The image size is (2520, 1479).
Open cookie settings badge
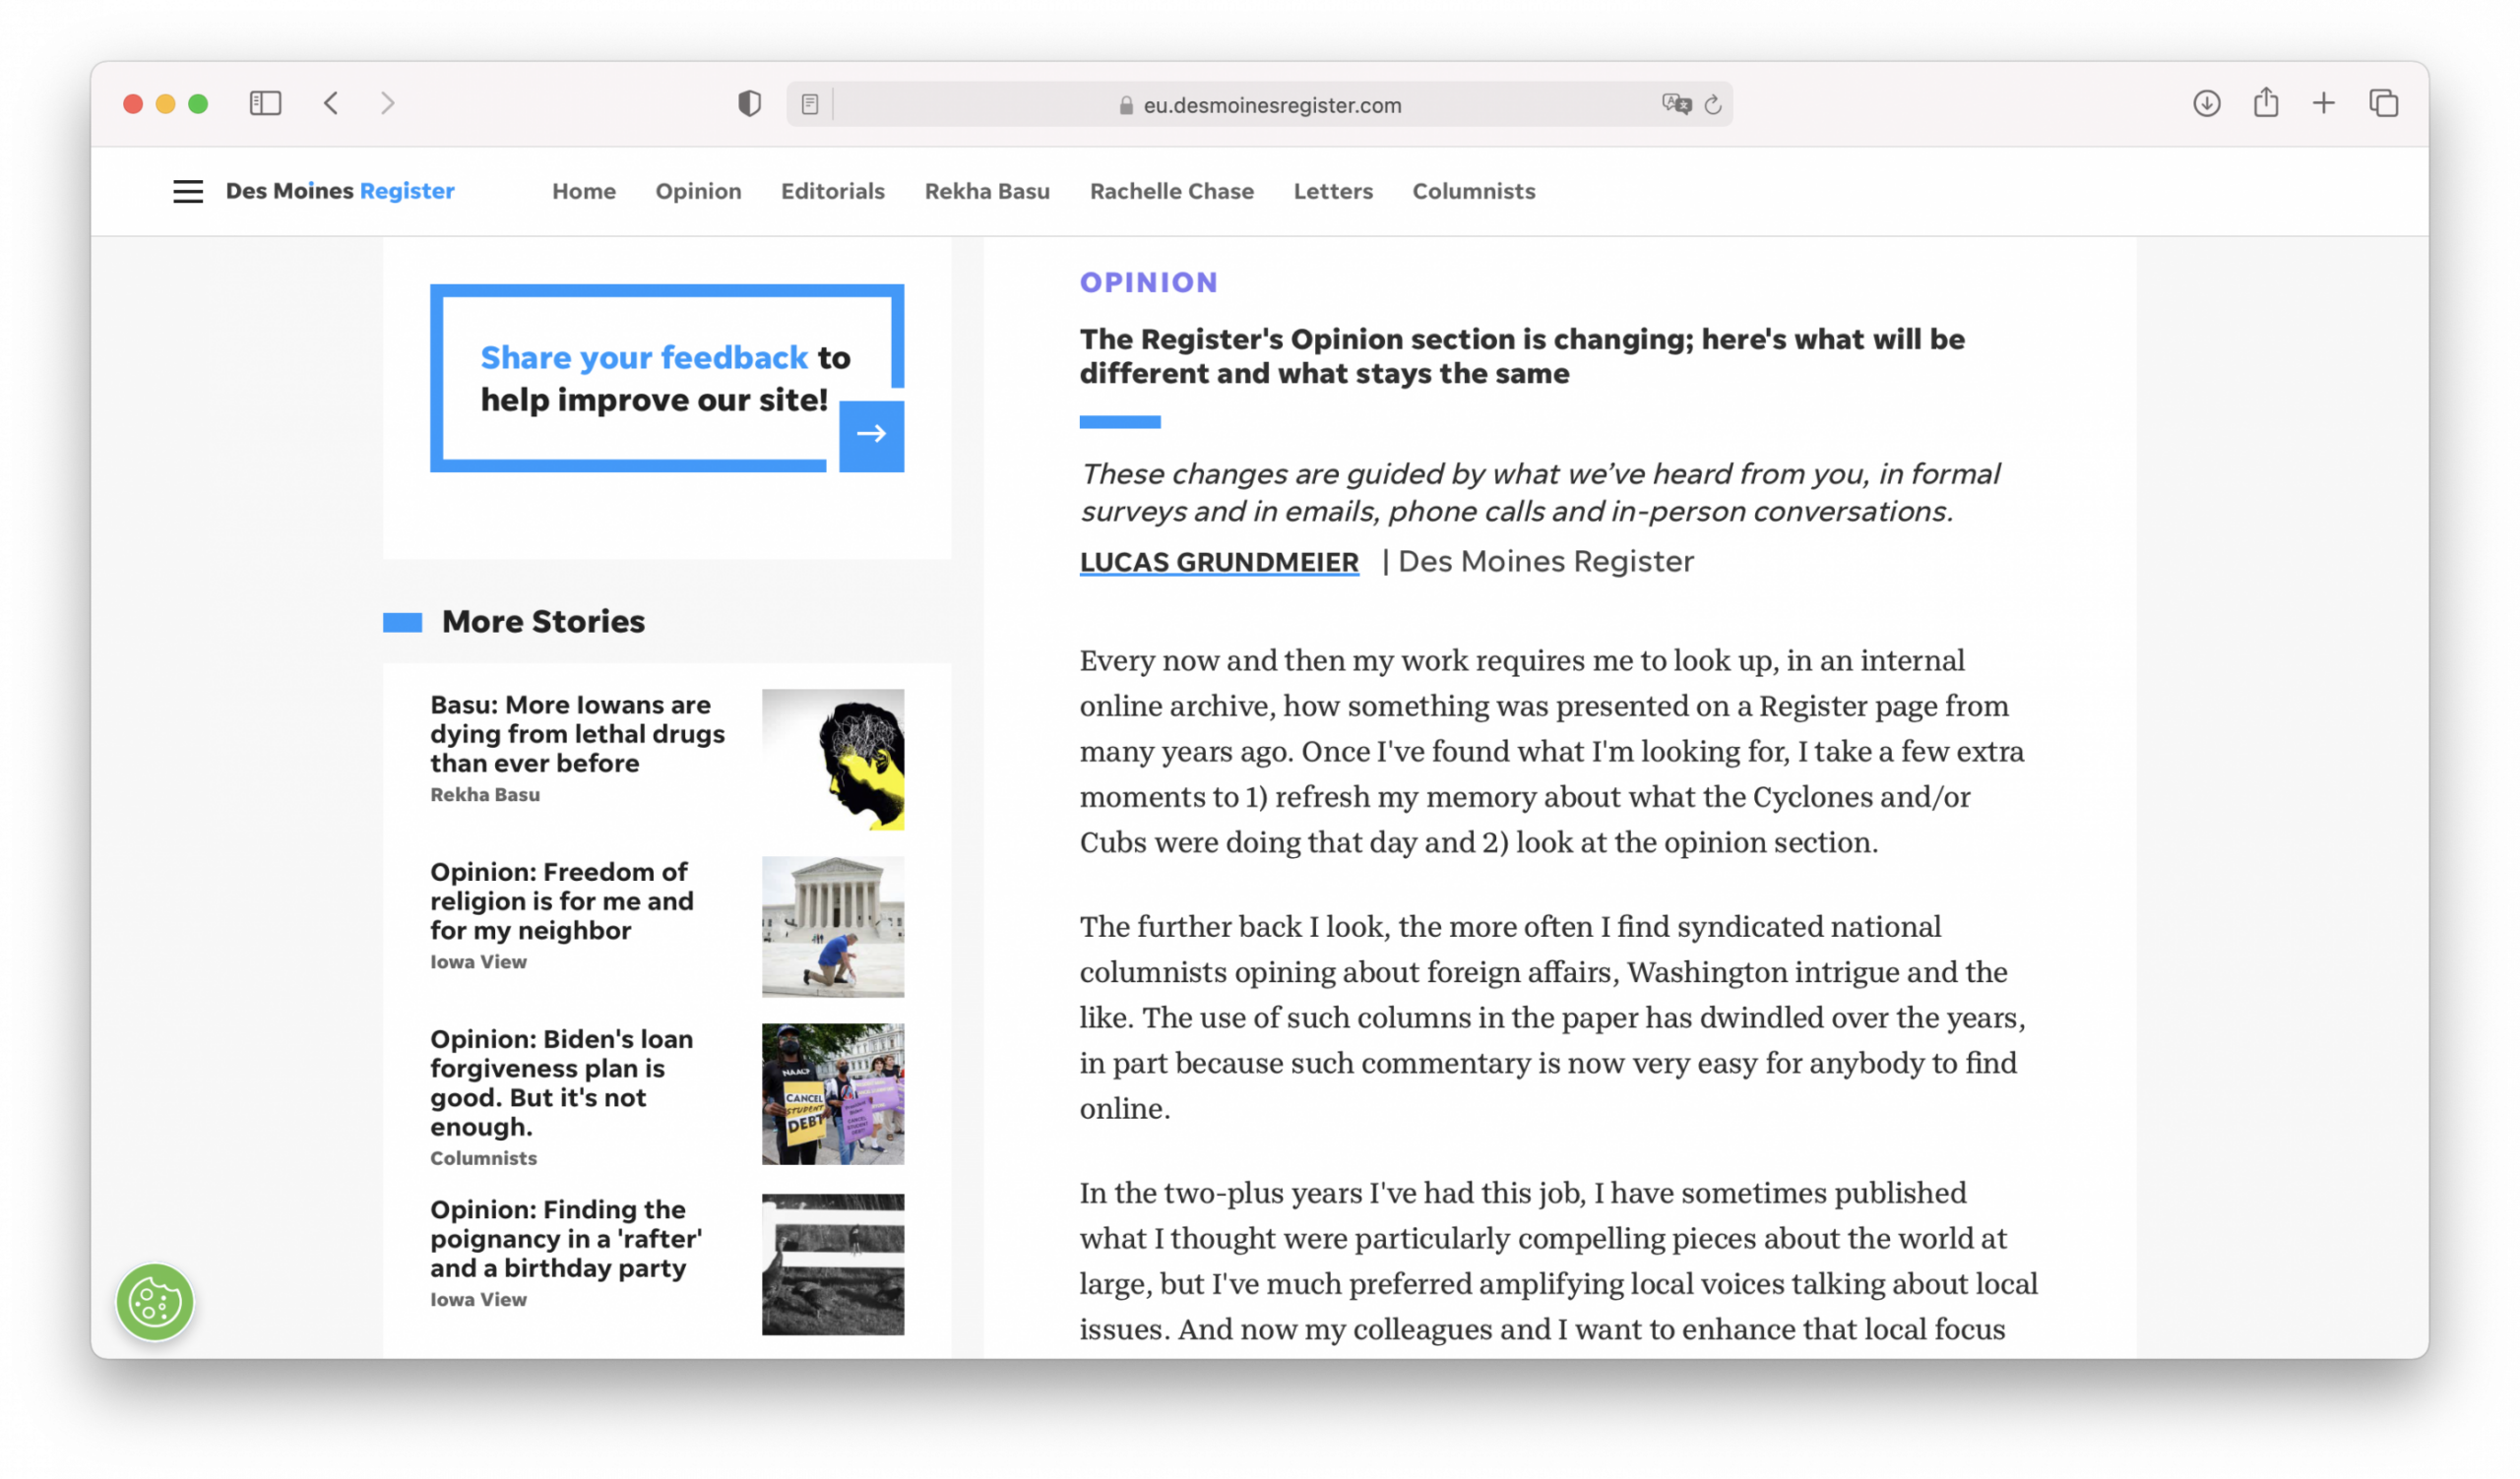(155, 1302)
